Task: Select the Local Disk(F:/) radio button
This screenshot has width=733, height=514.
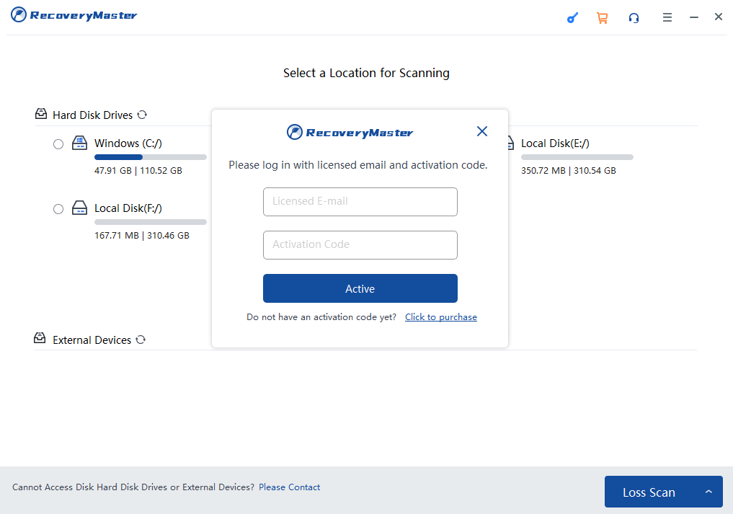Action: [x=58, y=209]
